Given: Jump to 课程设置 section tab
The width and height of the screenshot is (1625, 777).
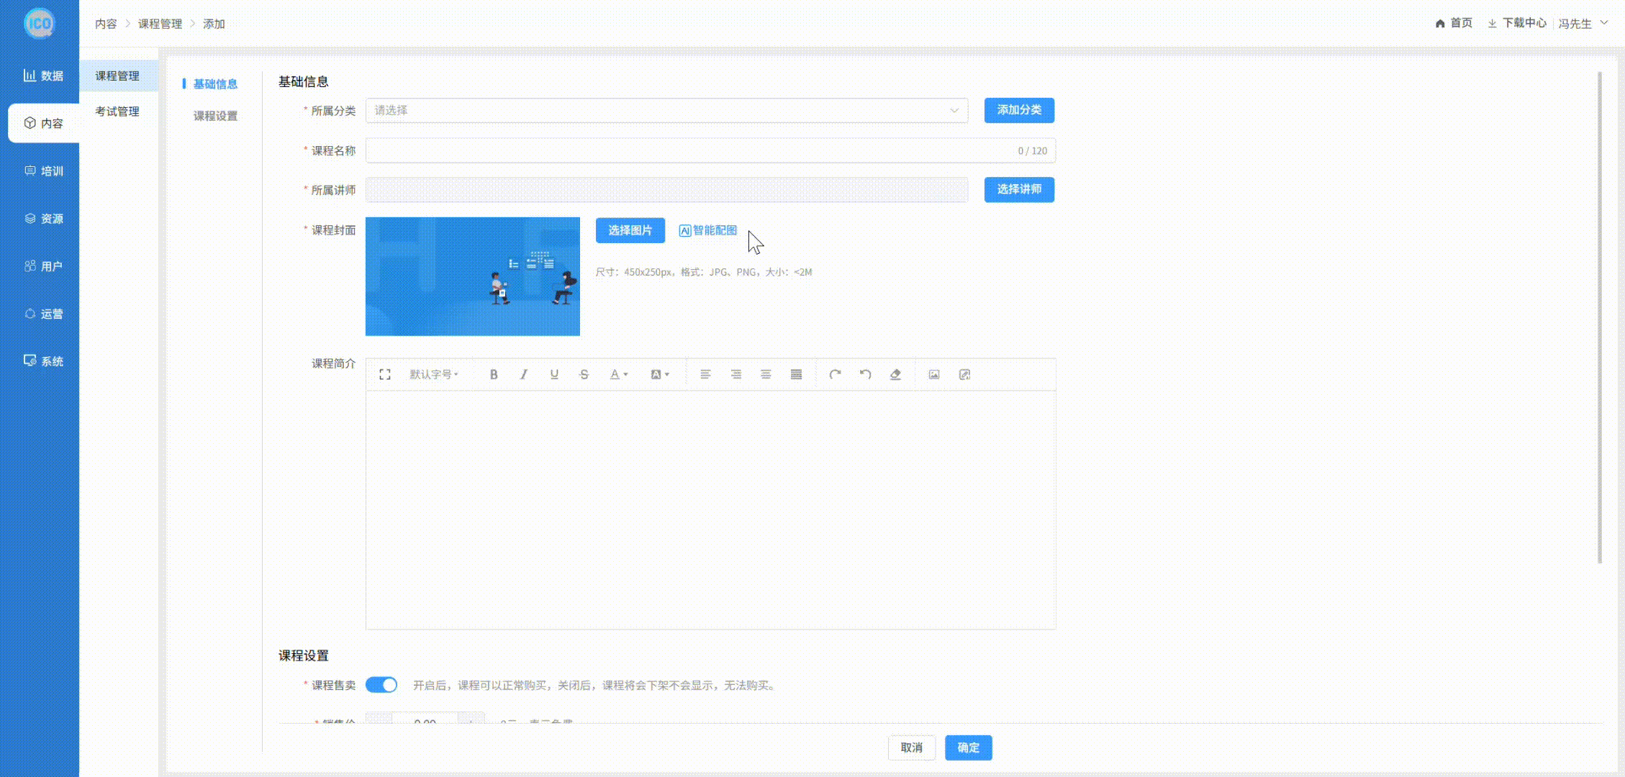Looking at the screenshot, I should (215, 116).
